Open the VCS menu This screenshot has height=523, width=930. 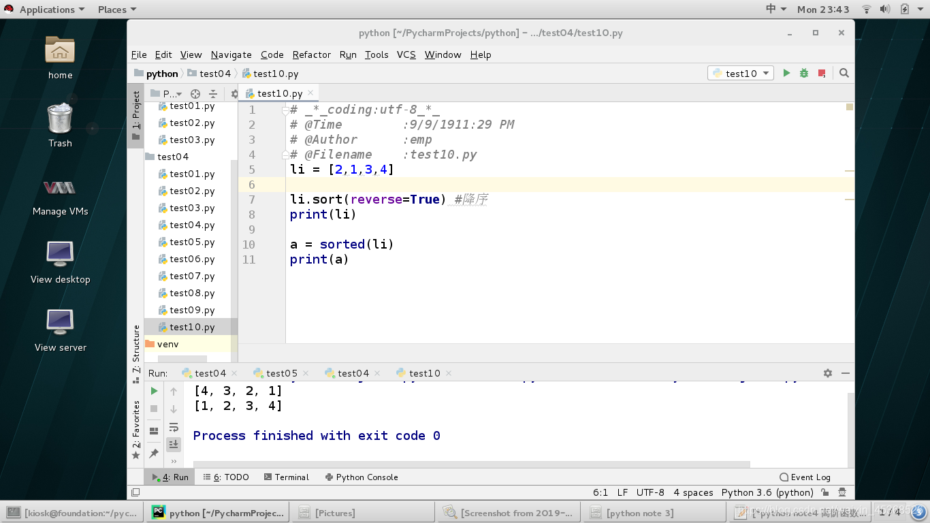click(406, 54)
